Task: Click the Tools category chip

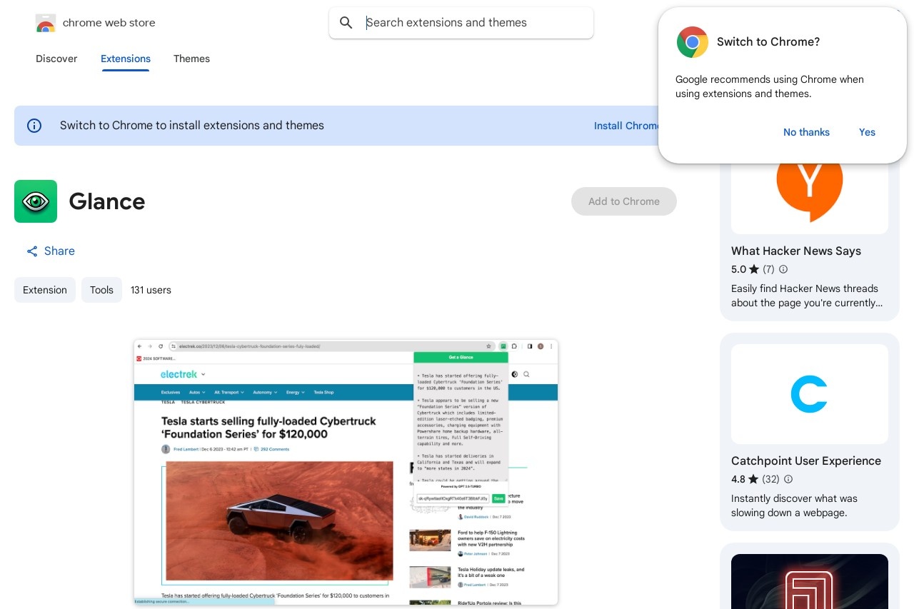Action: click(x=101, y=290)
